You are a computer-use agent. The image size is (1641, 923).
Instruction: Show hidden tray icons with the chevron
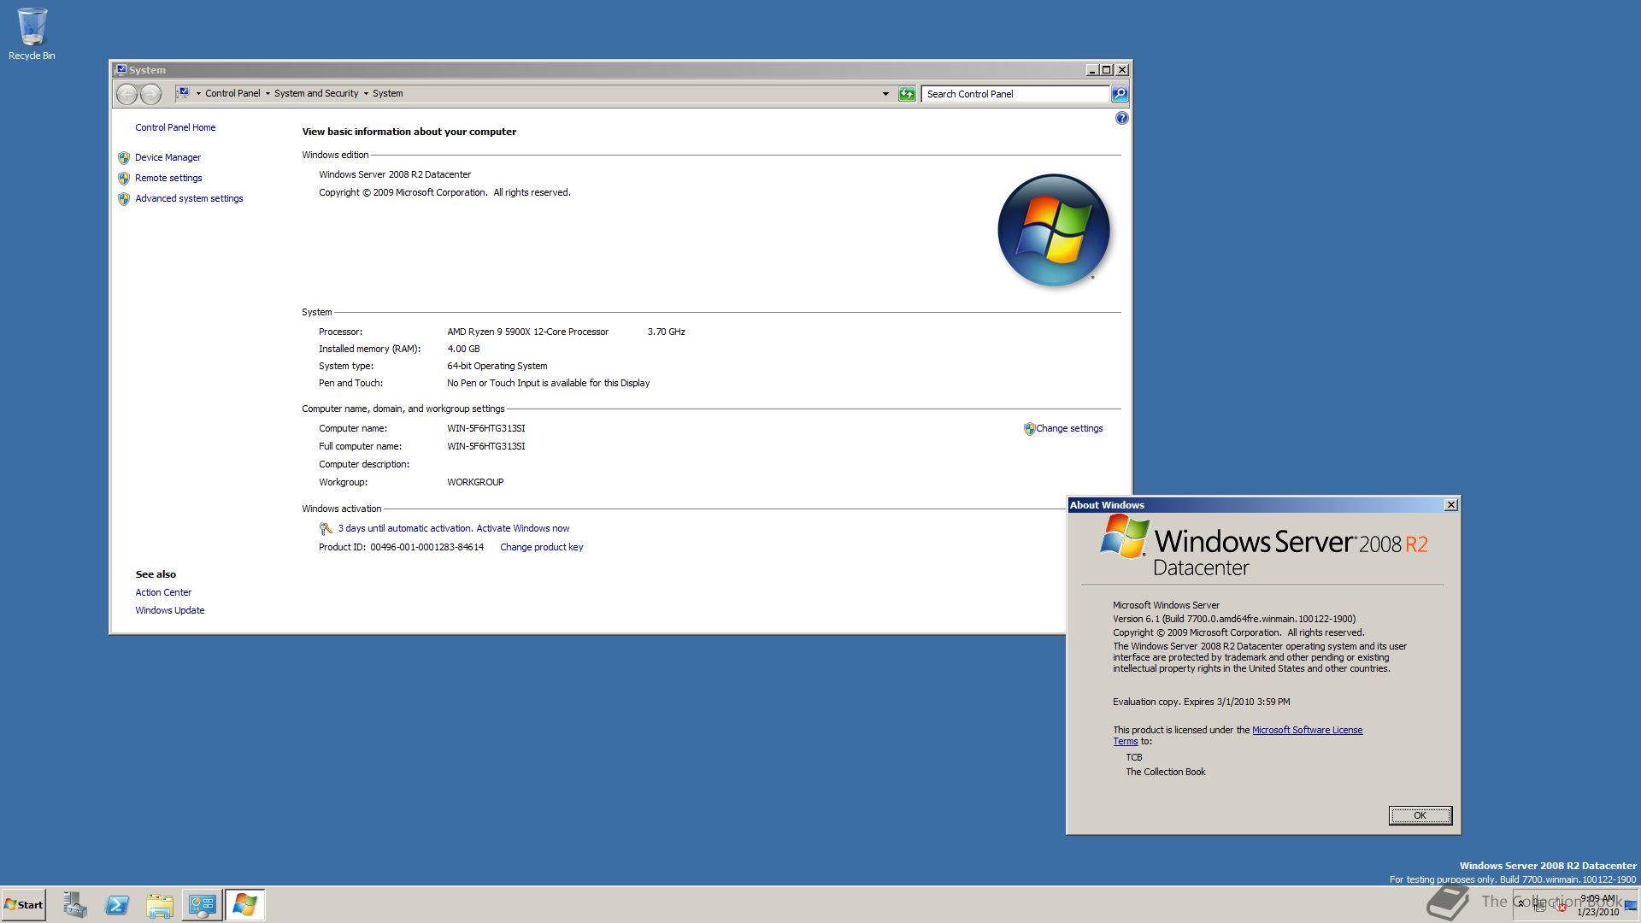pos(1521,903)
